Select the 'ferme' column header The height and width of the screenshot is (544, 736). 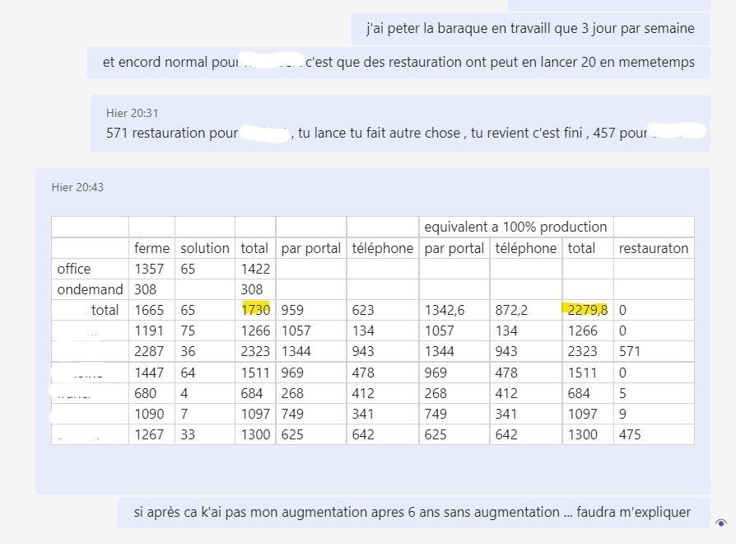pos(151,247)
